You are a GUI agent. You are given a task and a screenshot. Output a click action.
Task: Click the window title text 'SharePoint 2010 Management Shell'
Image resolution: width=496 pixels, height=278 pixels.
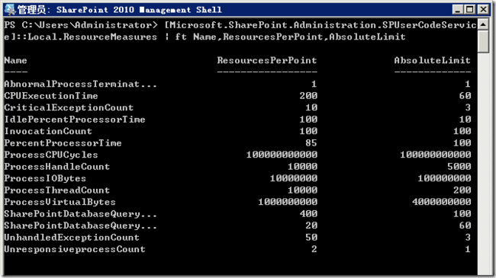coord(139,10)
